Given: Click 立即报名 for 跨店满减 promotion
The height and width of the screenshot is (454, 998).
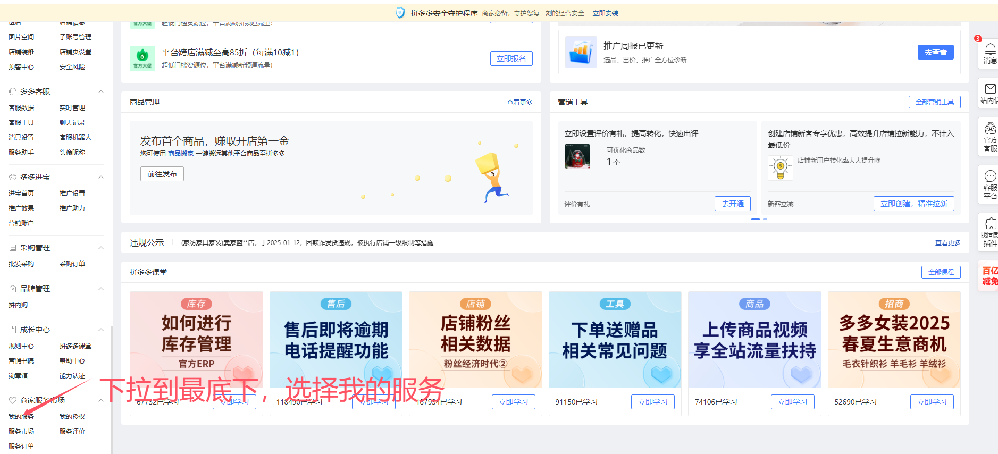Looking at the screenshot, I should pyautogui.click(x=511, y=58).
